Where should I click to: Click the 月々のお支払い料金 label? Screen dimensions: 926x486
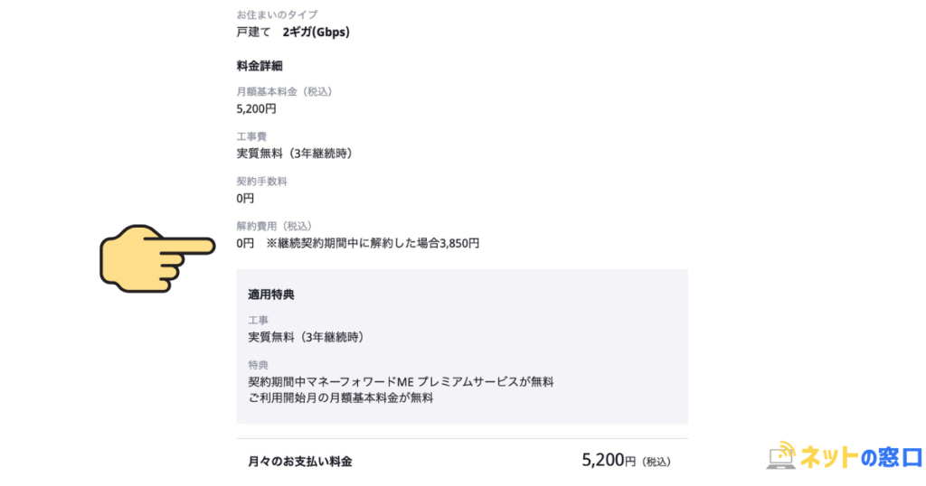tap(300, 462)
